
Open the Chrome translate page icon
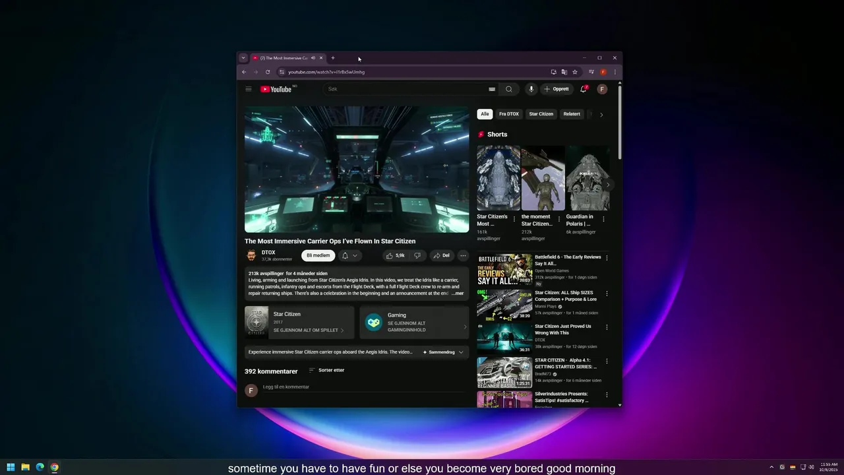(564, 72)
